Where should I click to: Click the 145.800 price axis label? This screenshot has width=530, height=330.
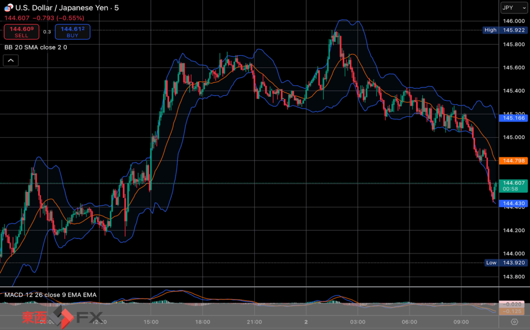click(x=514, y=44)
